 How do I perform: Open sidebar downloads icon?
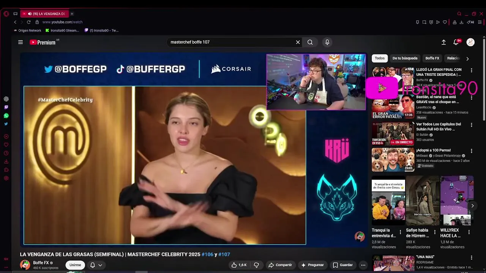(6, 162)
